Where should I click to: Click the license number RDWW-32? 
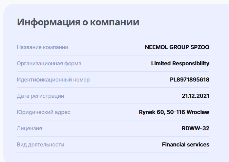(x=195, y=129)
